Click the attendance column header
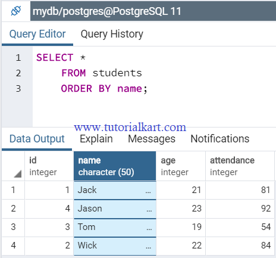276x258 pixels. (240, 166)
